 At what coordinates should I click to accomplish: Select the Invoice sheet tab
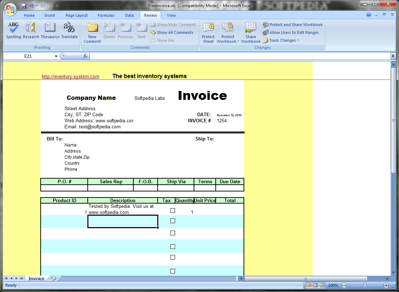click(x=36, y=278)
